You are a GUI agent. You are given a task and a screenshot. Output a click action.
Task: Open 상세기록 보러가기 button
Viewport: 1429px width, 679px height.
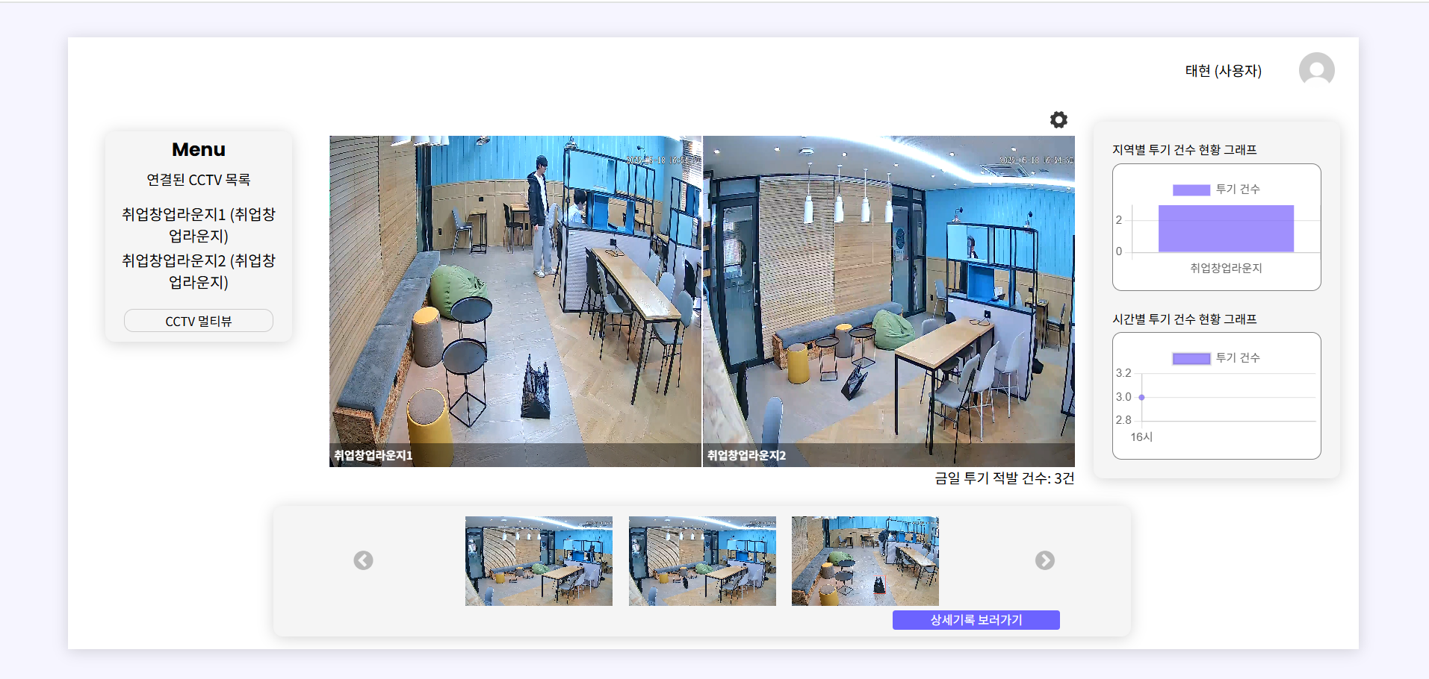click(976, 620)
